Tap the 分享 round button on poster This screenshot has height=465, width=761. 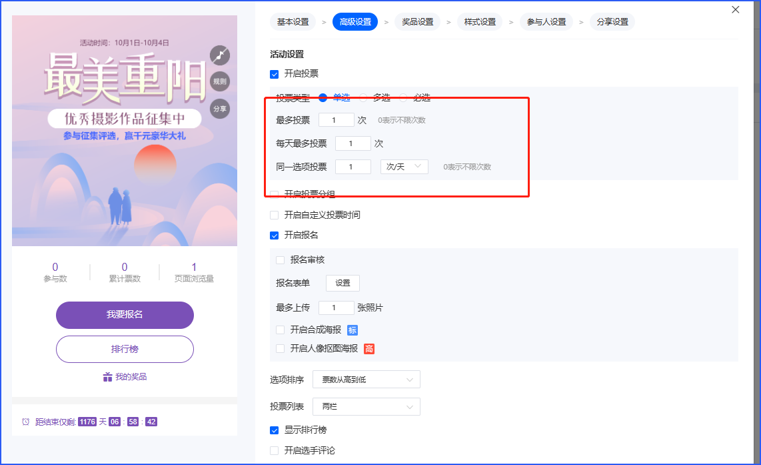click(220, 108)
